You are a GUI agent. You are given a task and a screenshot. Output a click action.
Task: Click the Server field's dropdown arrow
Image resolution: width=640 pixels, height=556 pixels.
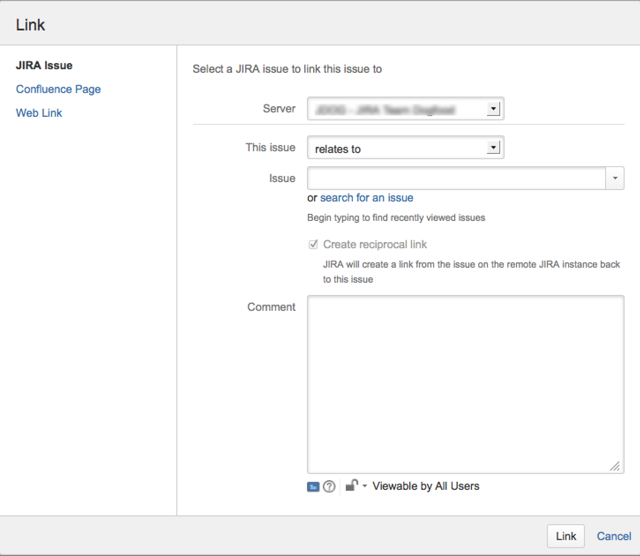(493, 109)
